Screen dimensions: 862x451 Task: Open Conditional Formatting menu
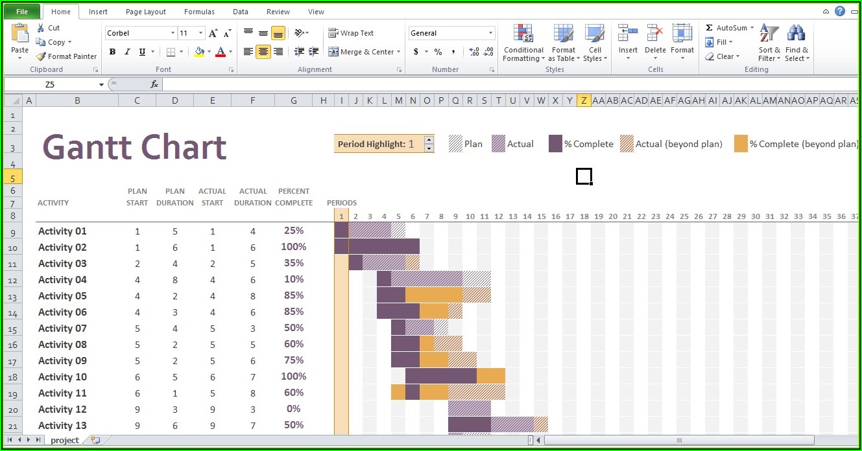[523, 43]
